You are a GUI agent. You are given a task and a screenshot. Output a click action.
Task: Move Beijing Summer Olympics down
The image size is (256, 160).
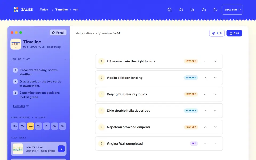tap(215, 94)
